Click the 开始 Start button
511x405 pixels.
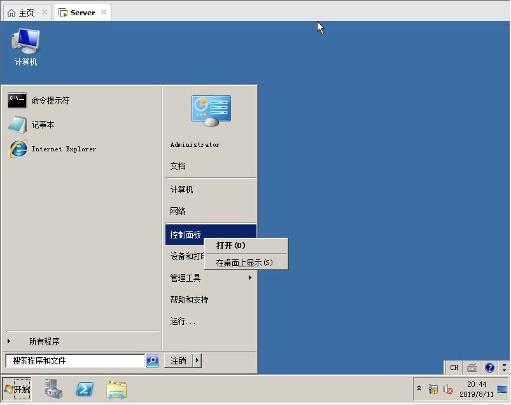17,388
